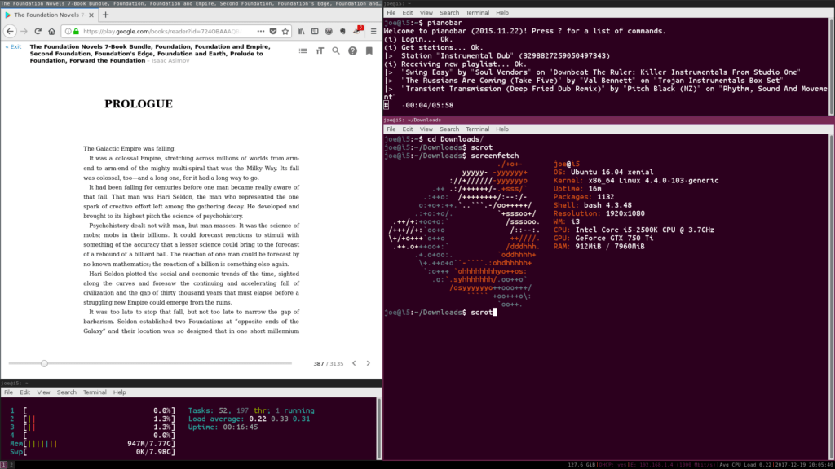Close the Foundation Novels tab
835x469 pixels.
click(91, 15)
